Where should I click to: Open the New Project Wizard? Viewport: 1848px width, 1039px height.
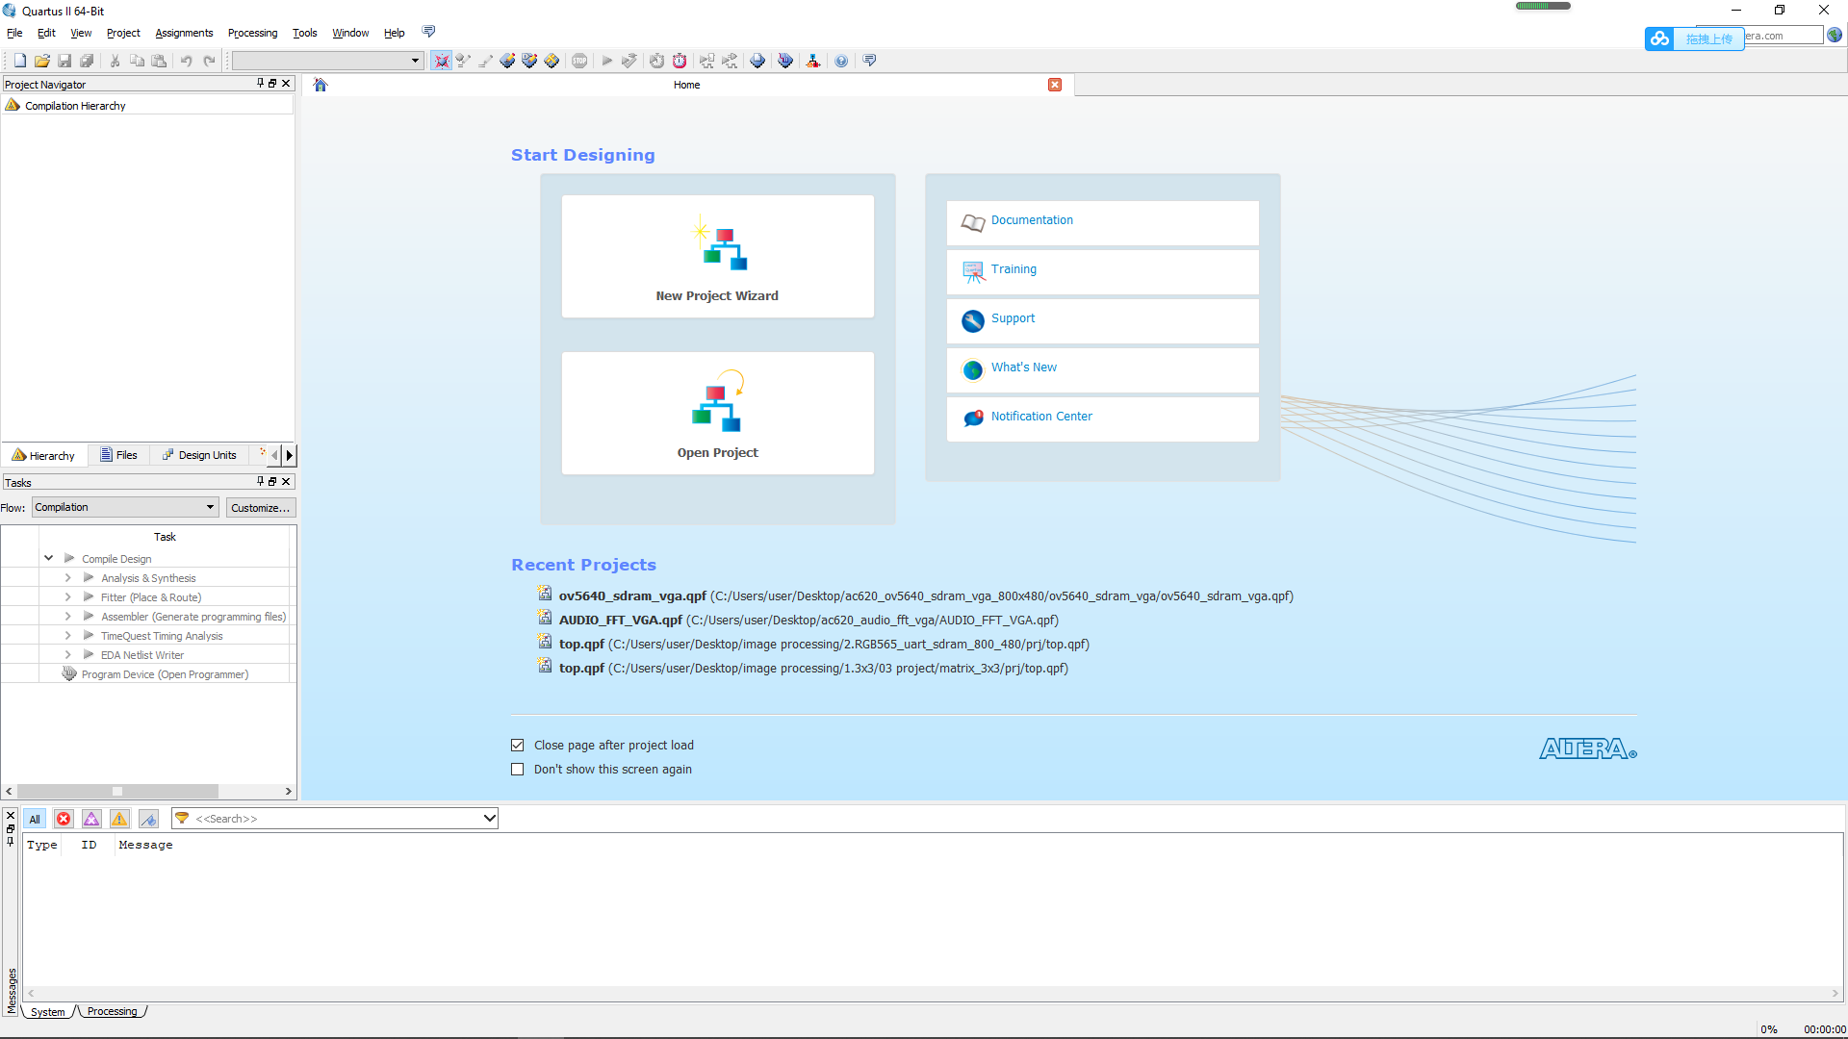[x=717, y=257]
